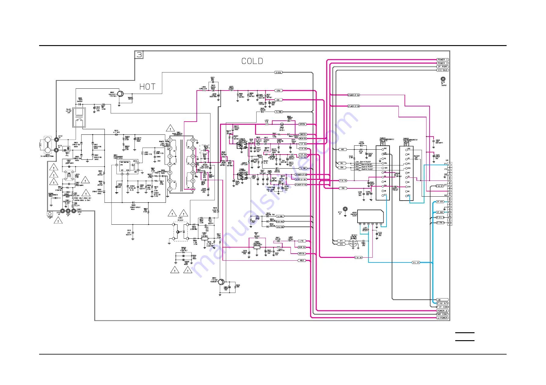Click the large HOT section heading
This screenshot has width=546, height=385.
pos(147,87)
